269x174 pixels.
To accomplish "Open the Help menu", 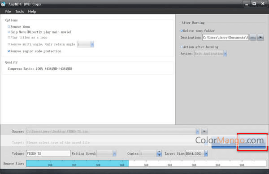I will pos(32,12).
